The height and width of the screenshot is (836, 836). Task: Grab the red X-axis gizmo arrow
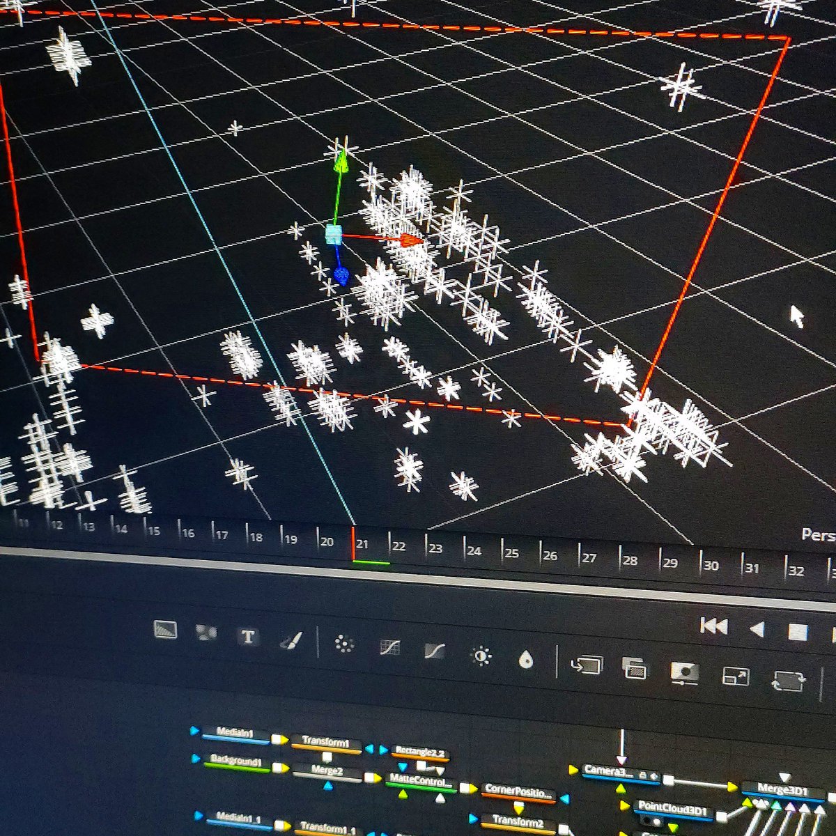411,240
